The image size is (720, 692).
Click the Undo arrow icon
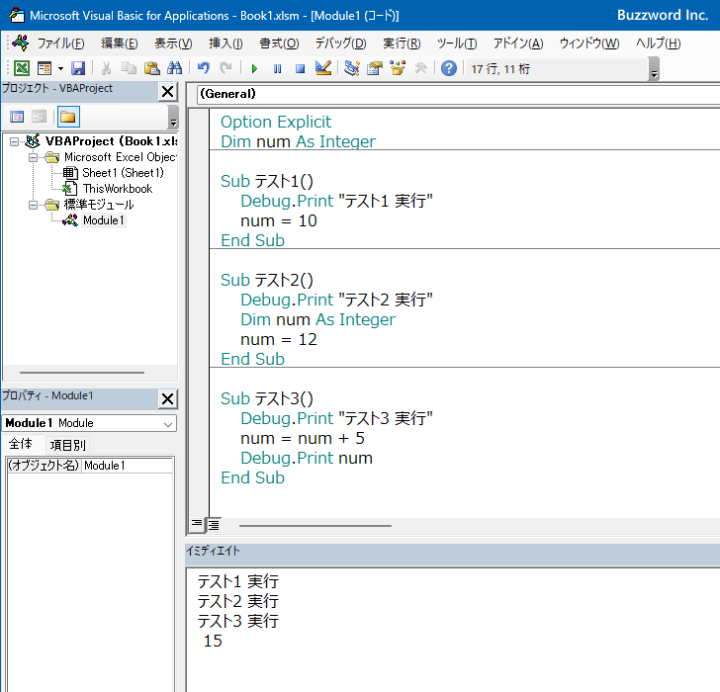click(x=203, y=68)
